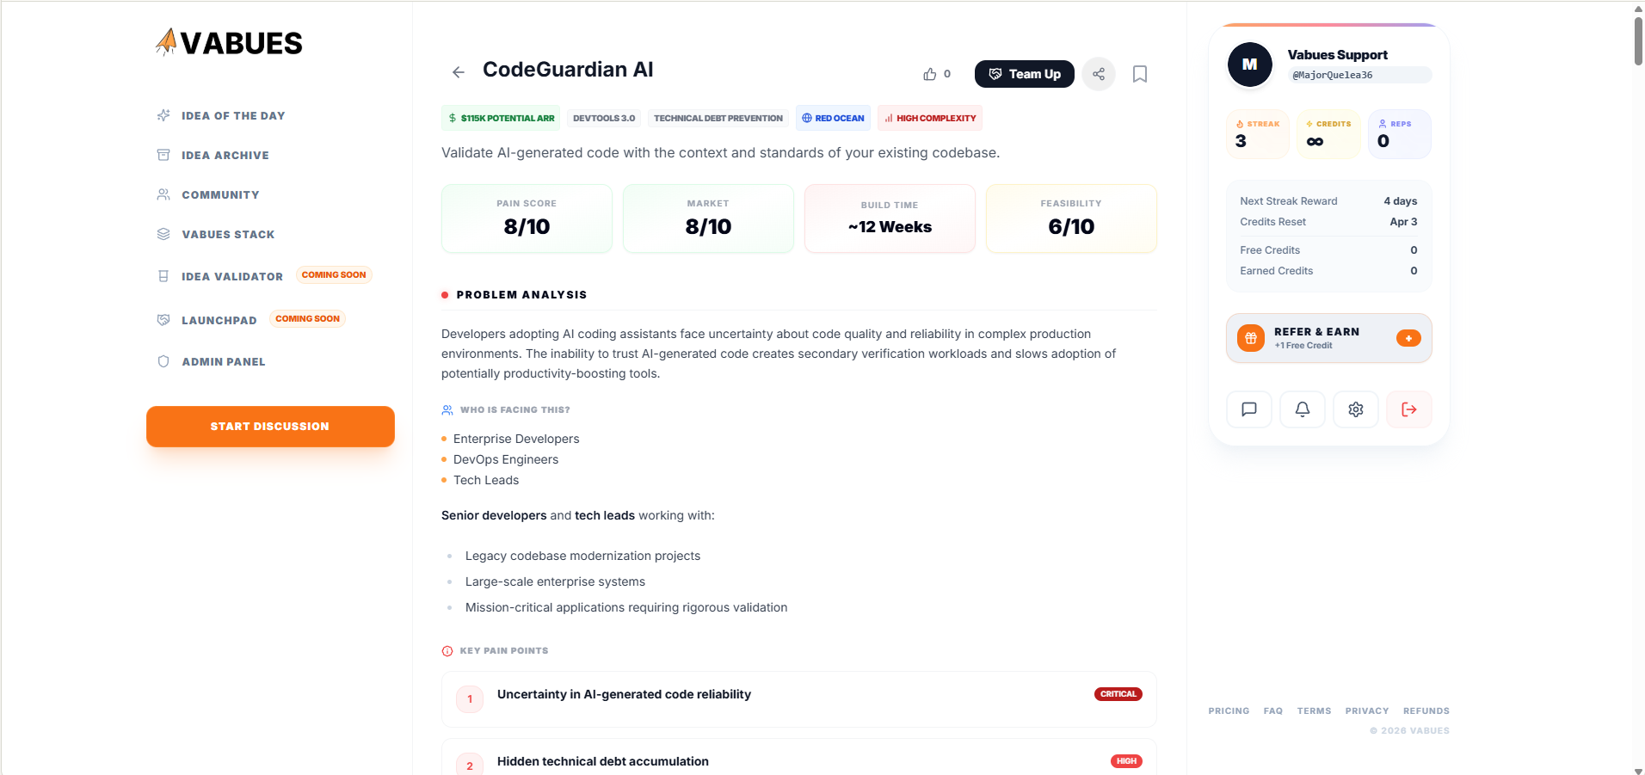Click the VABUES logo
Image resolution: width=1645 pixels, height=775 pixels.
click(229, 43)
